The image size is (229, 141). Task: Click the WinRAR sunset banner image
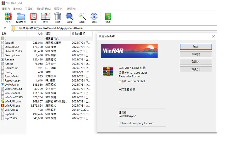click(x=129, y=51)
